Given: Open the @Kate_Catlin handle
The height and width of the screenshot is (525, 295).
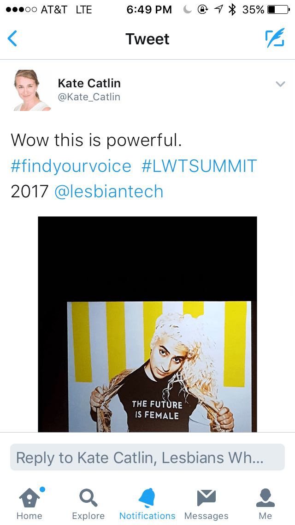Looking at the screenshot, I should tap(89, 97).
